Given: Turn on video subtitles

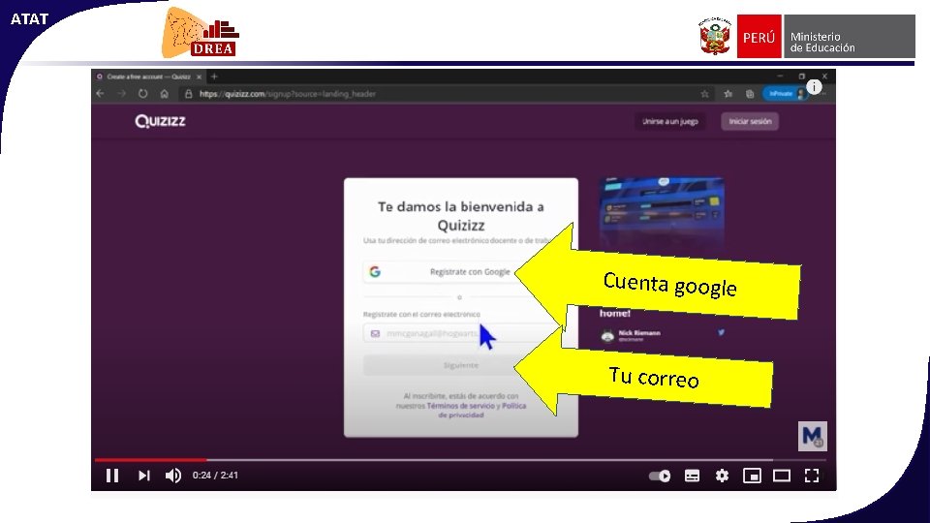Looking at the screenshot, I should [x=692, y=476].
